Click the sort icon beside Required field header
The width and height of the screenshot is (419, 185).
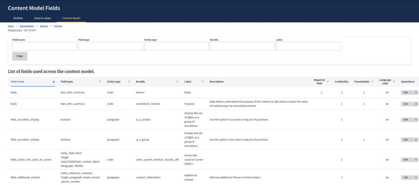point(328,82)
